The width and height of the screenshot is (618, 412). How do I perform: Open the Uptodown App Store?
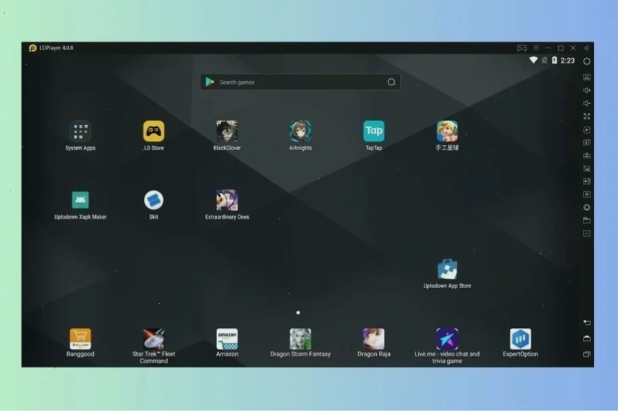447,269
